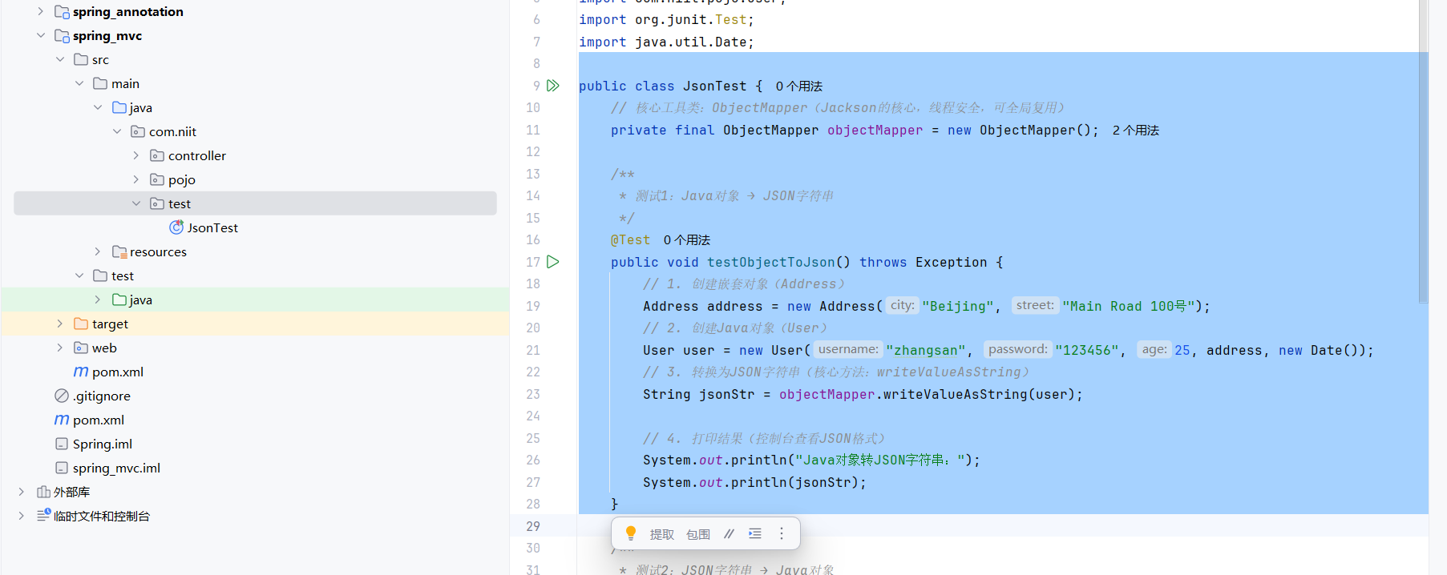Collapse the main folder

[79, 83]
